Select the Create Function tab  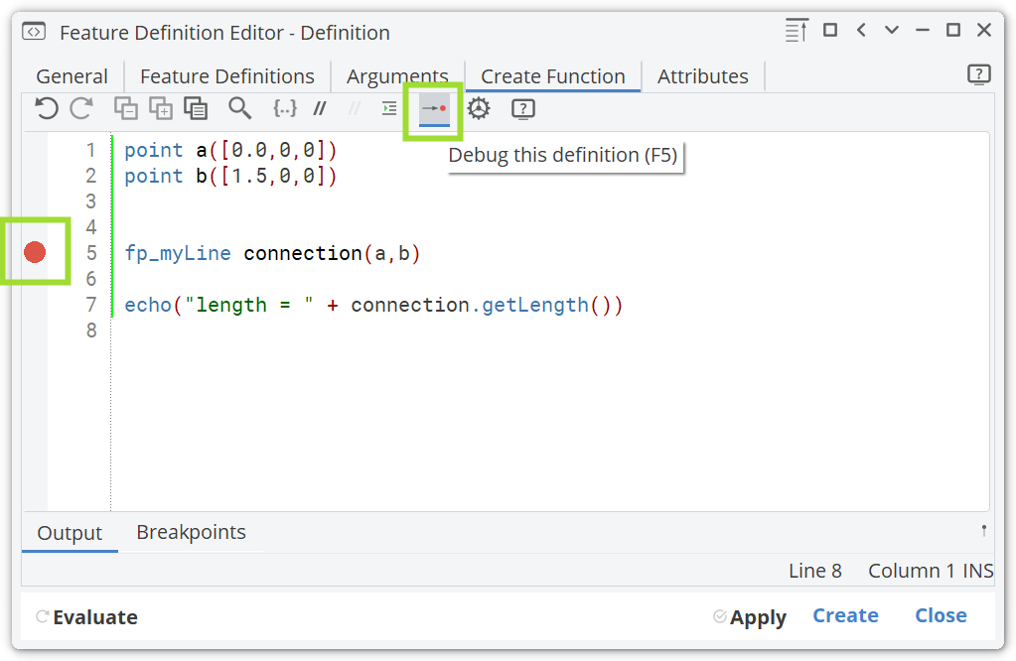553,76
